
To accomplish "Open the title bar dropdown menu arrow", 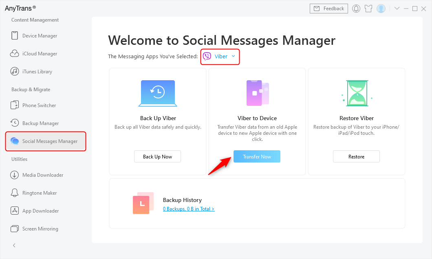I will tap(397, 8).
